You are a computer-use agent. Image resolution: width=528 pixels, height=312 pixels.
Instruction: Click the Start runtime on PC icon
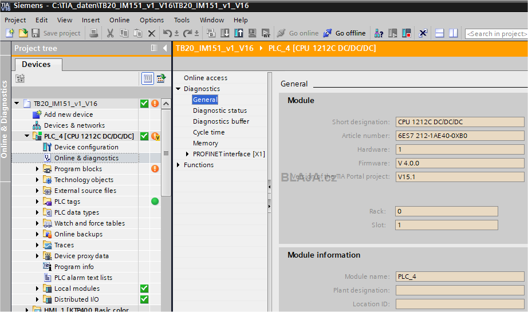click(x=266, y=33)
